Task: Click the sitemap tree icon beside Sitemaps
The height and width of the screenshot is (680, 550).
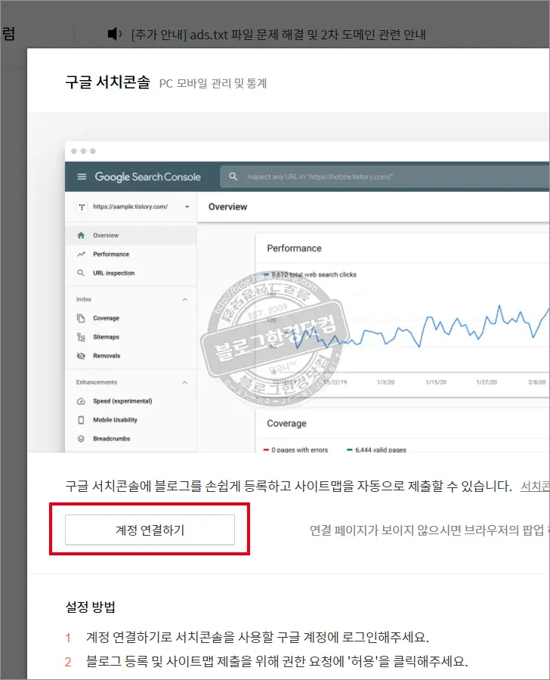Action: pyautogui.click(x=81, y=337)
